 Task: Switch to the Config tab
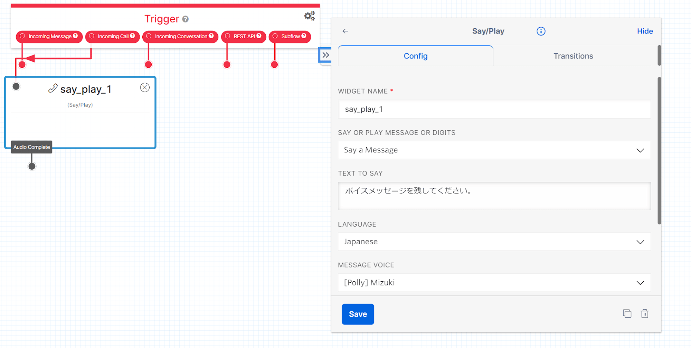(x=415, y=56)
